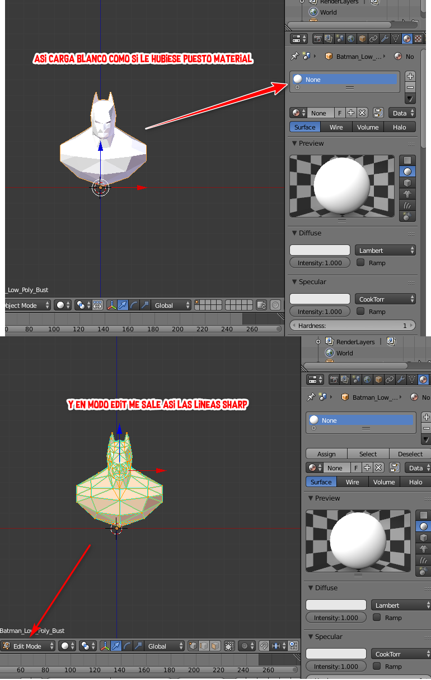This screenshot has height=680, width=431.
Task: Open material specials arrow menu in upper screenshot
Action: click(x=410, y=99)
